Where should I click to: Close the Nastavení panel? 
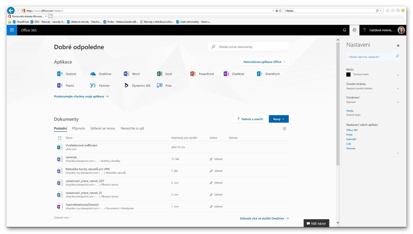pyautogui.click(x=398, y=45)
